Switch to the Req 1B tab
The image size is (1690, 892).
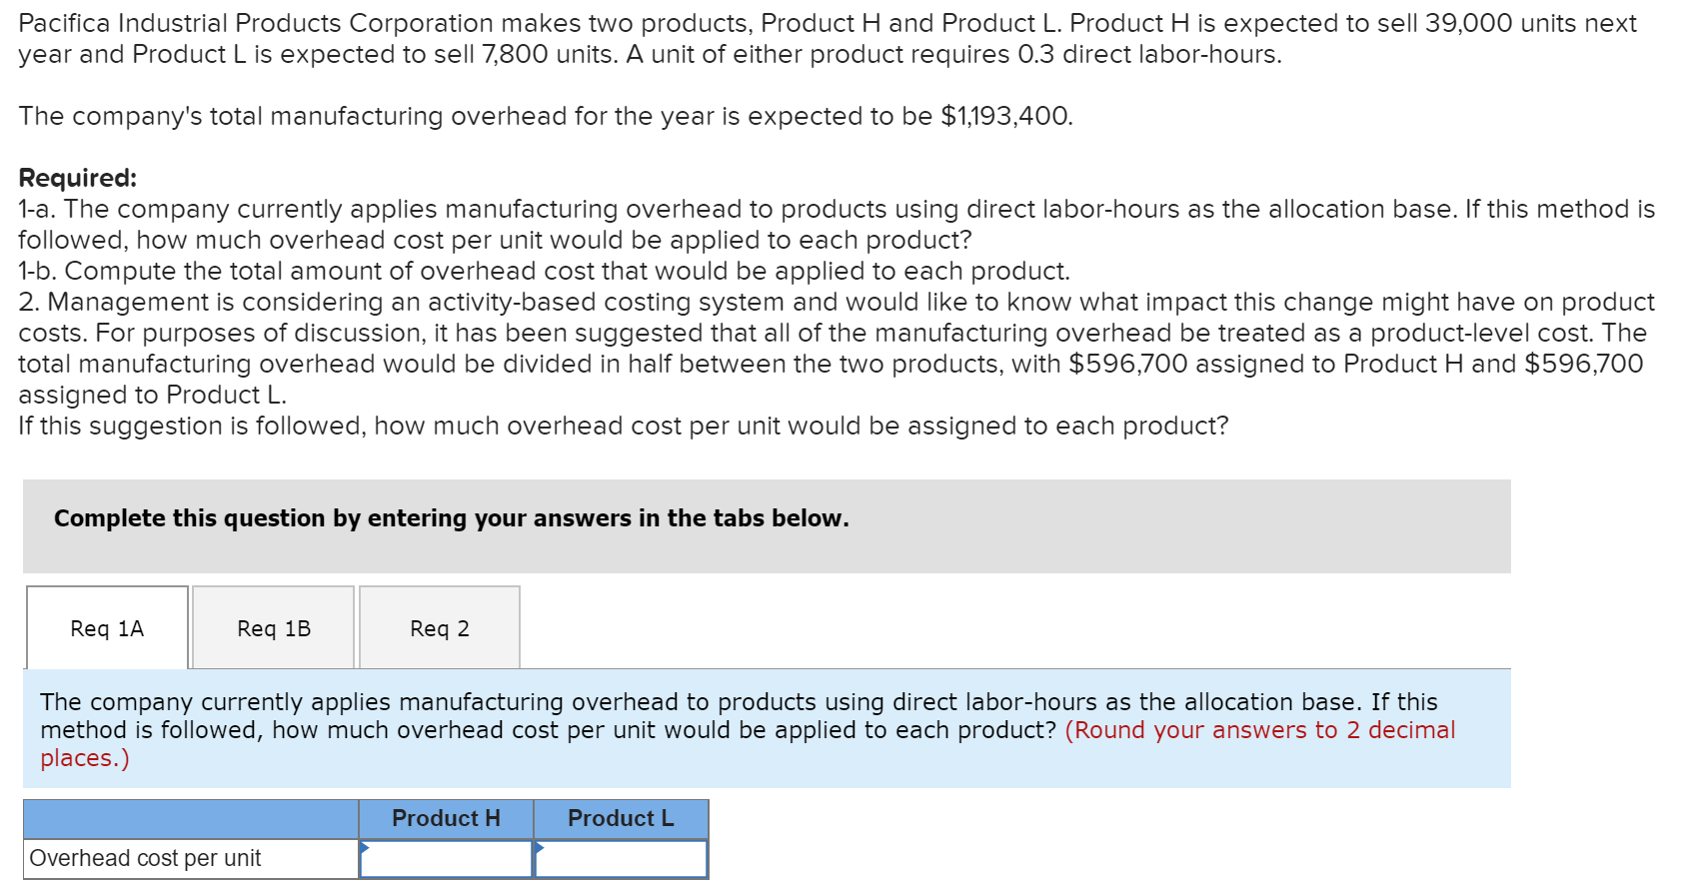(x=272, y=627)
